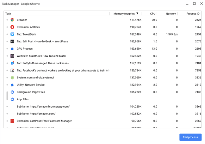Select Webview: braintrust How-To Geek Slack
205x144 pixels.
point(41,56)
